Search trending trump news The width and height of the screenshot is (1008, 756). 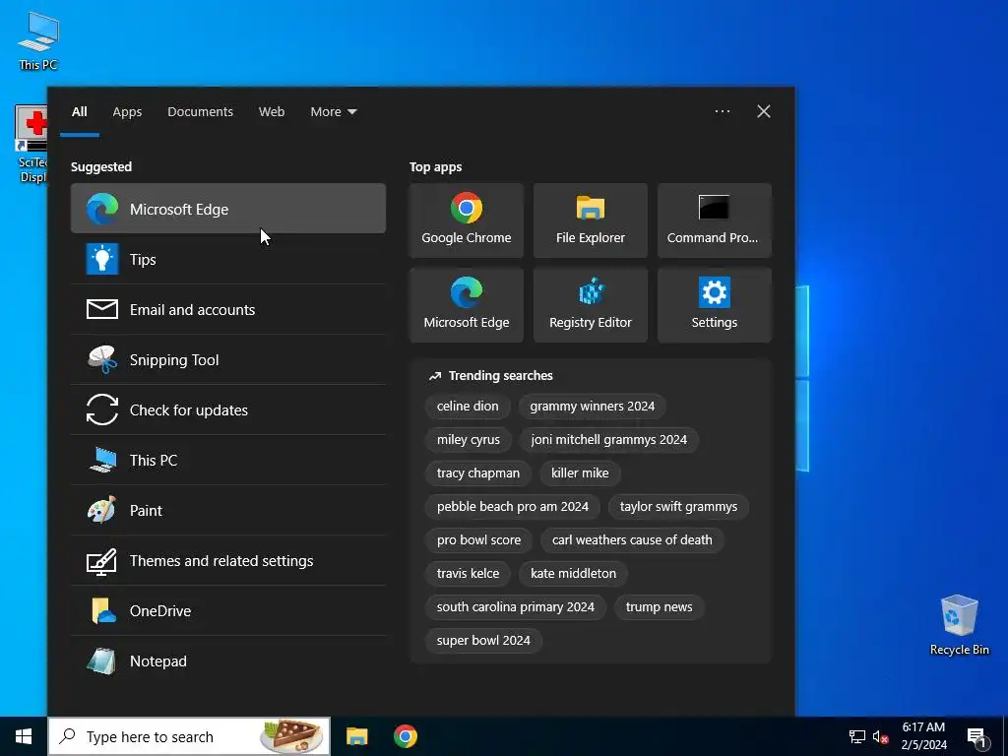(659, 606)
